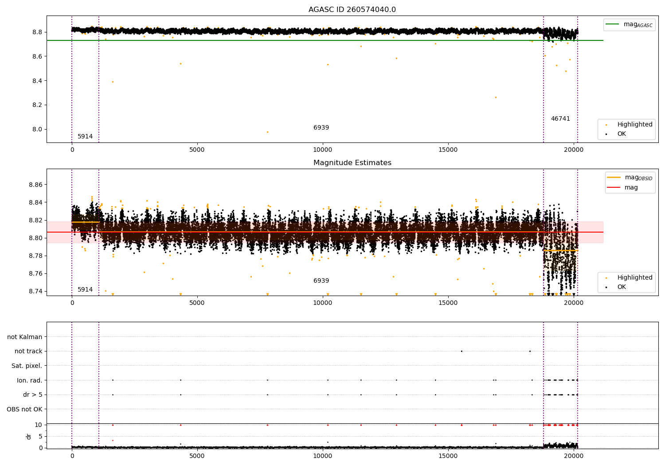
Task: Click the green mag AGASC legend line
Action: [613, 24]
